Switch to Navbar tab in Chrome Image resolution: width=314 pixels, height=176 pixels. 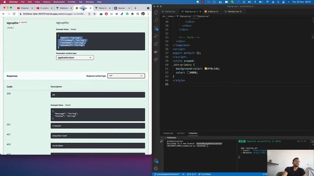(x=121, y=8)
